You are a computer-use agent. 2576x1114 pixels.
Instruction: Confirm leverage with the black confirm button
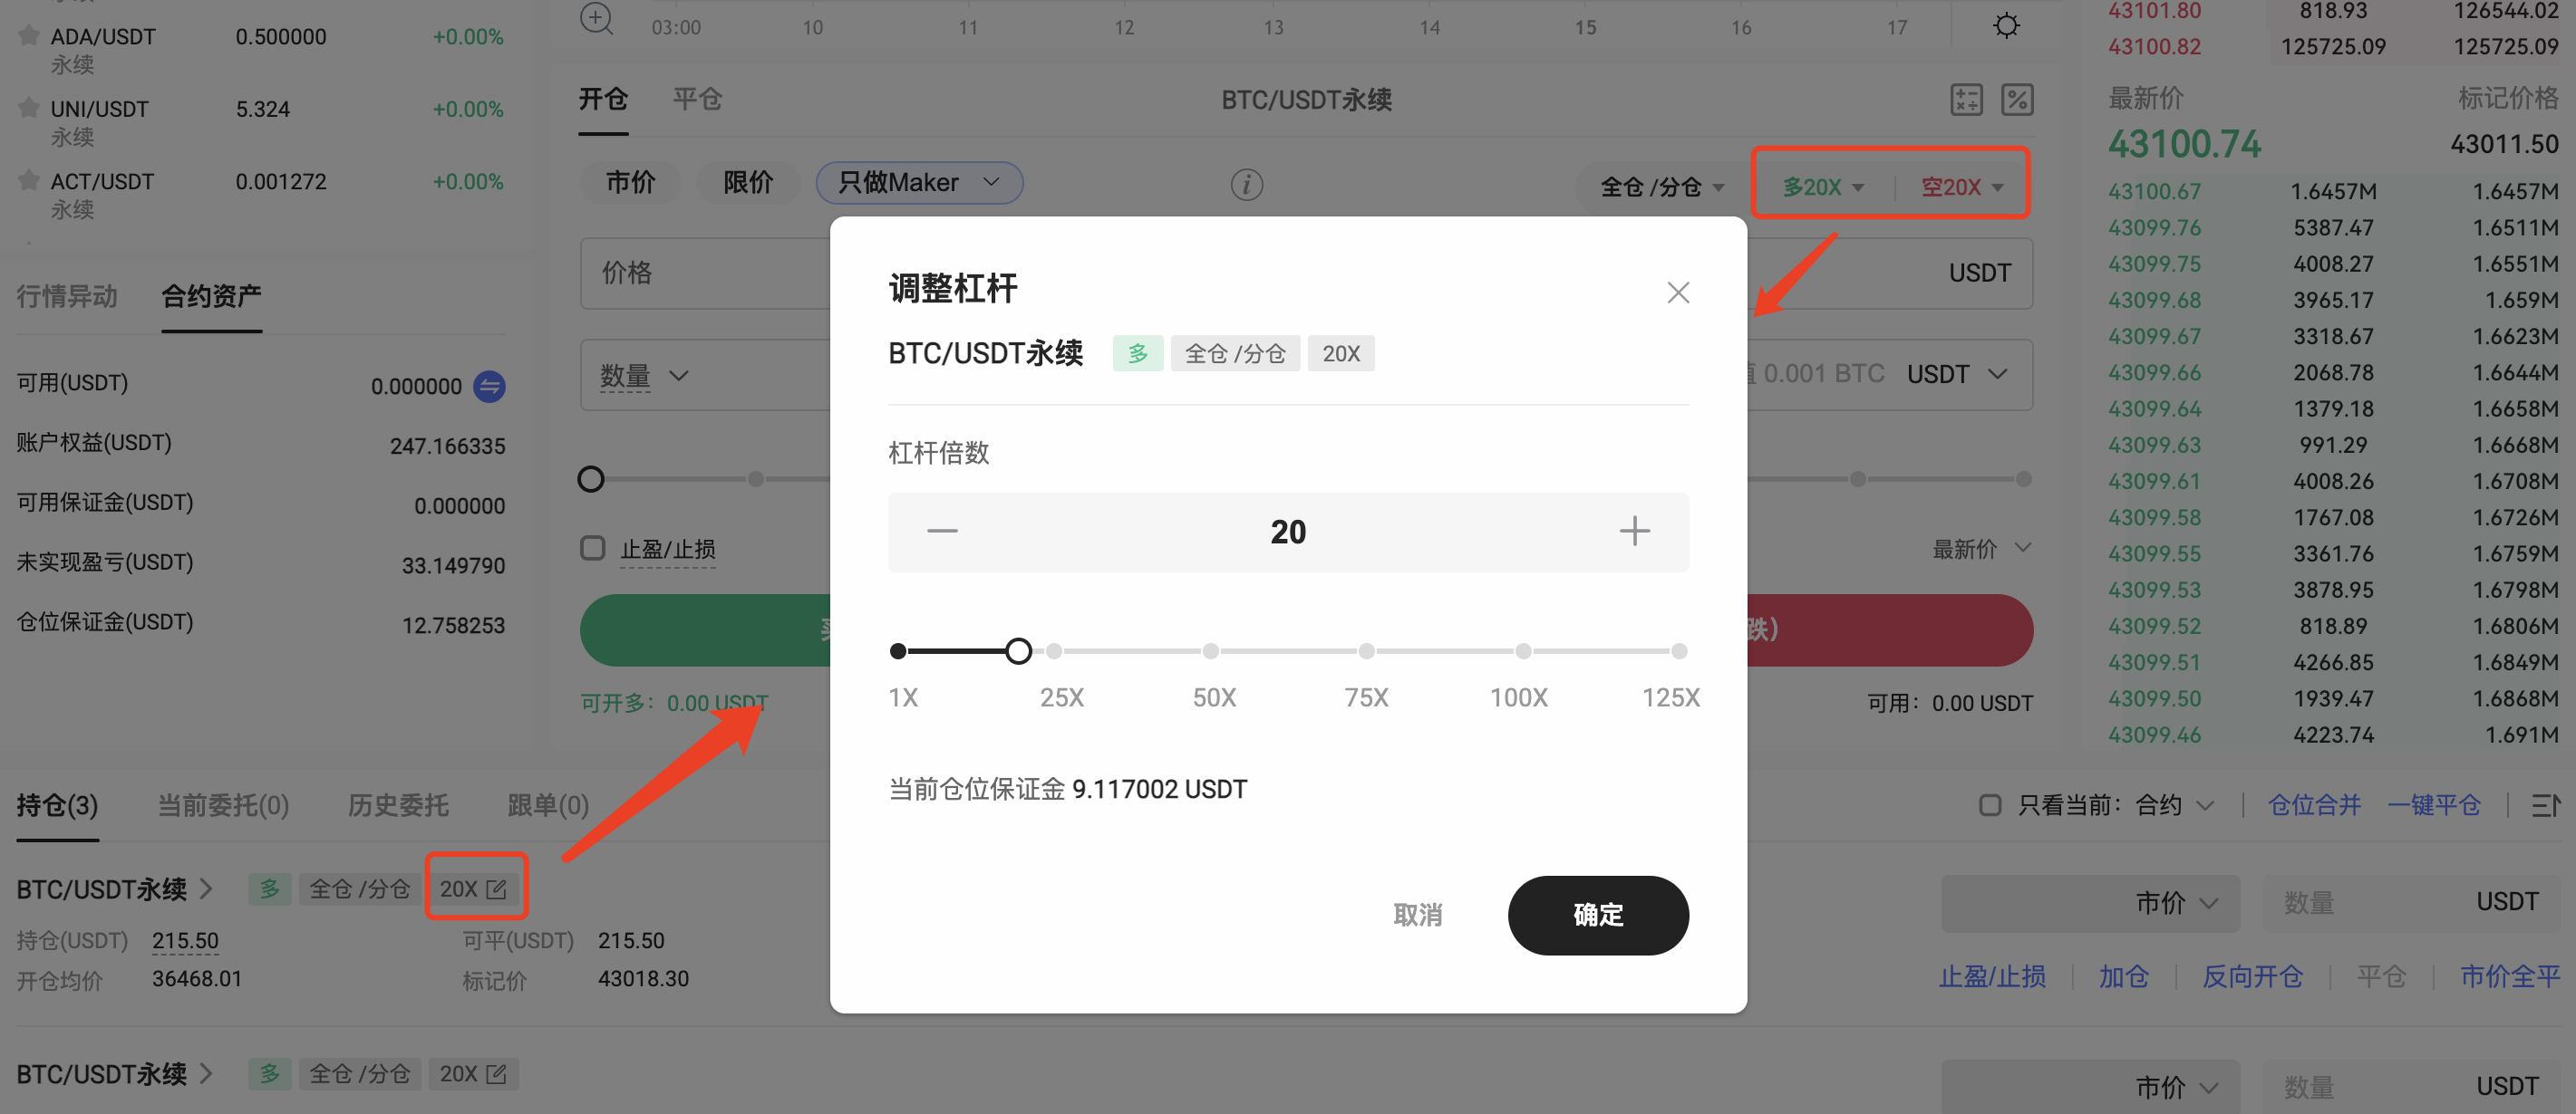(1598, 915)
